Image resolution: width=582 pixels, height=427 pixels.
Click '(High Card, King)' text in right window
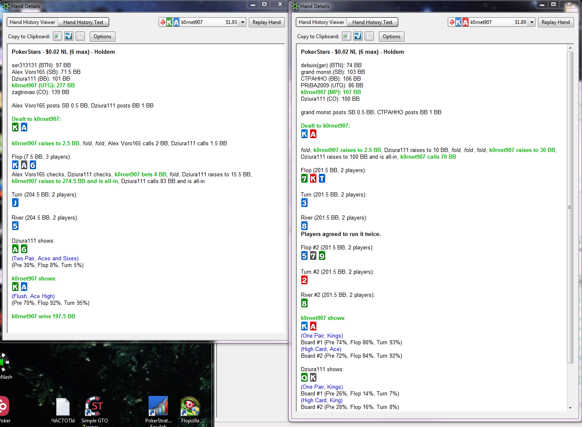tap(322, 400)
